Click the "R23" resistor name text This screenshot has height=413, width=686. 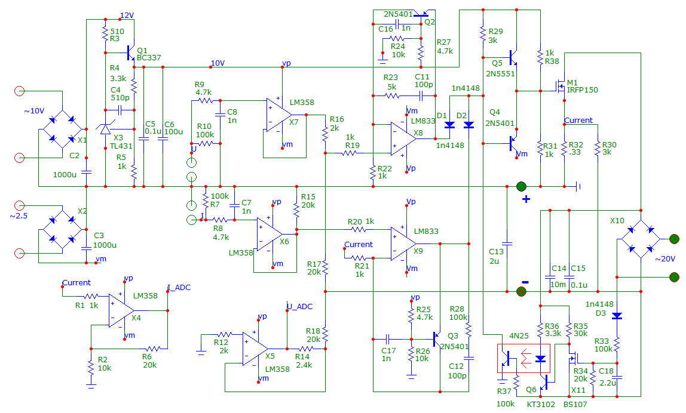(x=391, y=78)
